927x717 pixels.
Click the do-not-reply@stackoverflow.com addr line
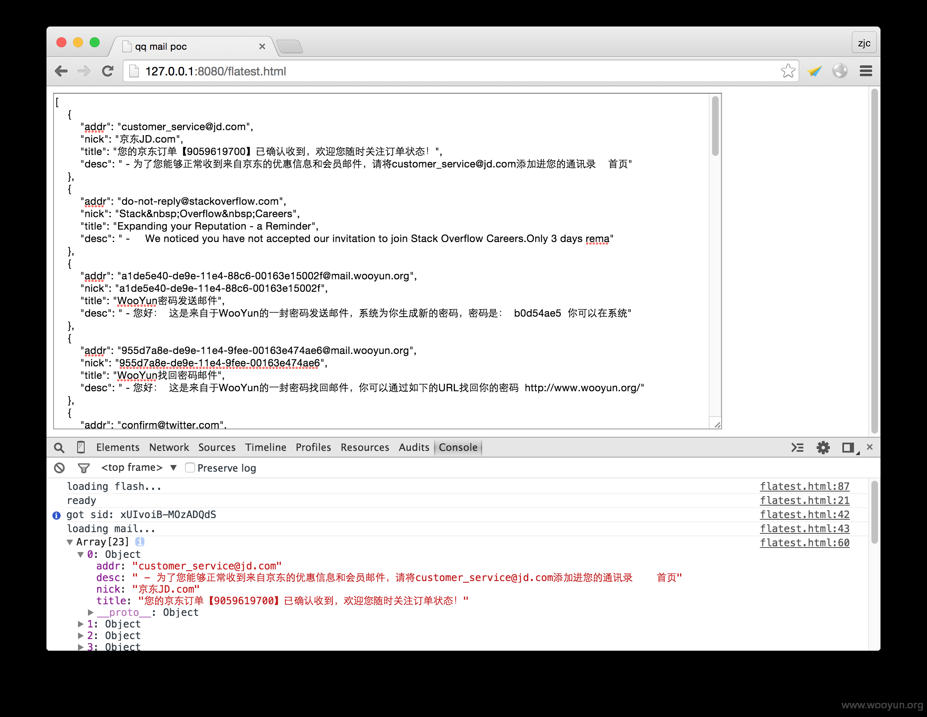click(x=183, y=201)
